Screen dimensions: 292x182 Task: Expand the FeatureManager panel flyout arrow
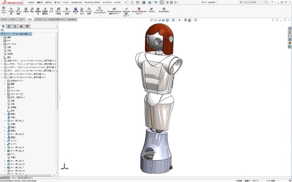56,26
